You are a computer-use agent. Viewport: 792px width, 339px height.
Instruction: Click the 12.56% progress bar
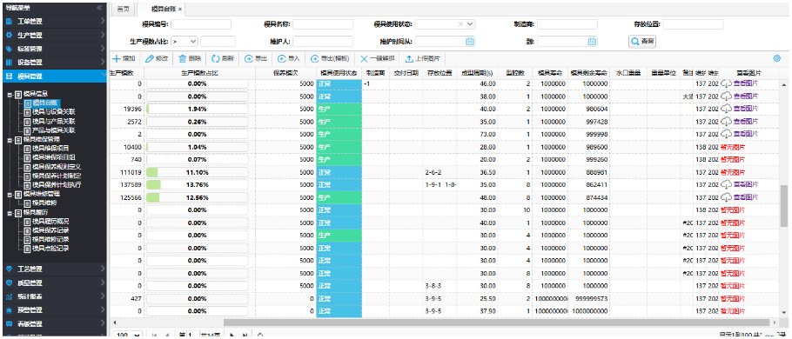click(x=197, y=197)
